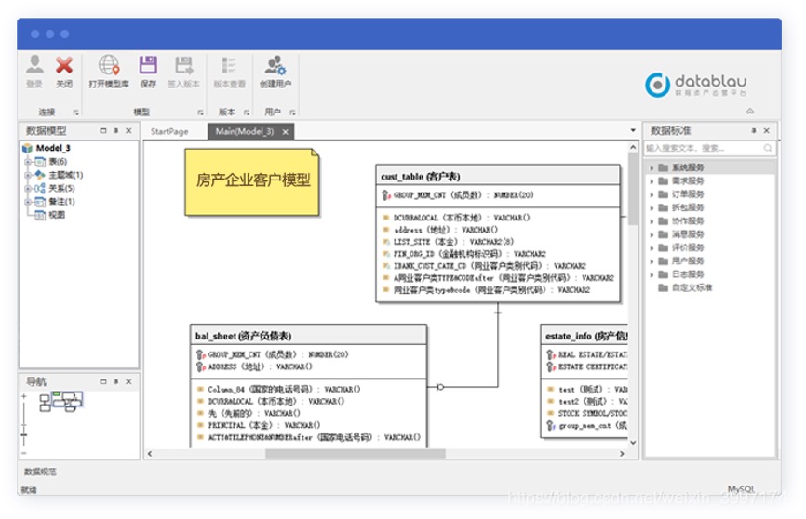Image resolution: width=806 pixels, height=519 pixels.
Task: Maximize the 导航 panel
Action: click(102, 381)
